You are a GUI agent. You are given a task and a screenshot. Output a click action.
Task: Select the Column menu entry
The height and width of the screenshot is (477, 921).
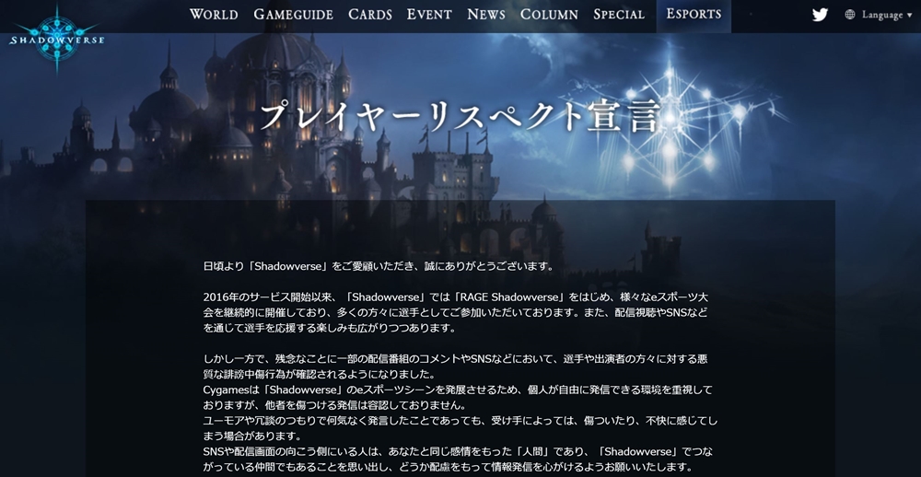coord(549,14)
